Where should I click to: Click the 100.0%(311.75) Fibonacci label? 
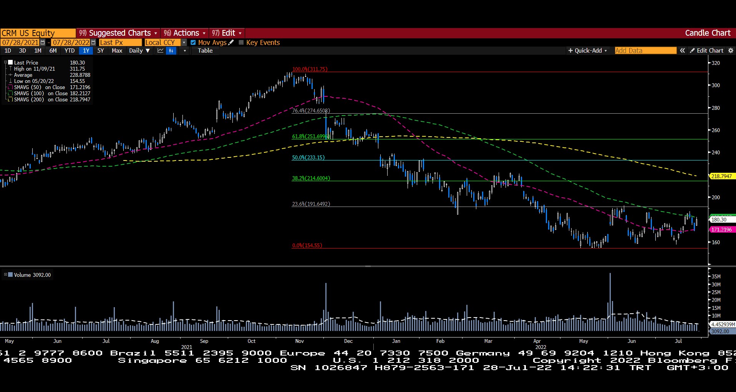click(x=310, y=69)
